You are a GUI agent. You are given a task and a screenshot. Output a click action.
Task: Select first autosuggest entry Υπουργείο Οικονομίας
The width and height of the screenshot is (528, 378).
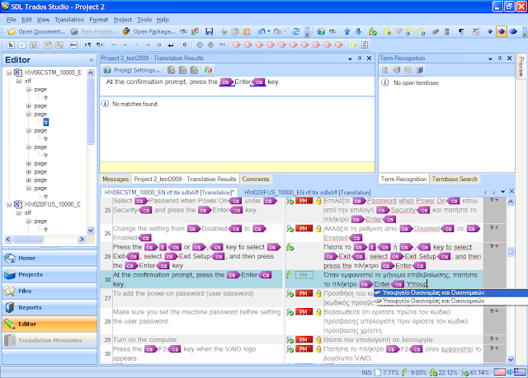450,292
